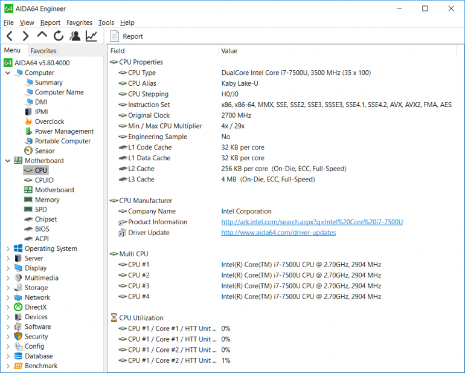Click the DirectX Xbox logo icon
The image size is (465, 373).
click(x=18, y=307)
